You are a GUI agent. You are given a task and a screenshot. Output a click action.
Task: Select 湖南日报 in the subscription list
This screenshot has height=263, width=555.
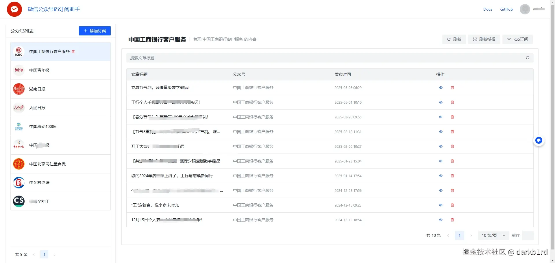[x=60, y=89]
